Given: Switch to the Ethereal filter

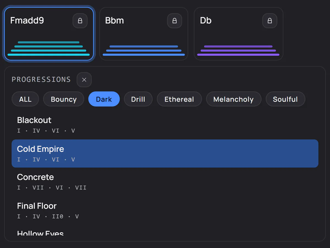Looking at the screenshot, I should tap(179, 99).
